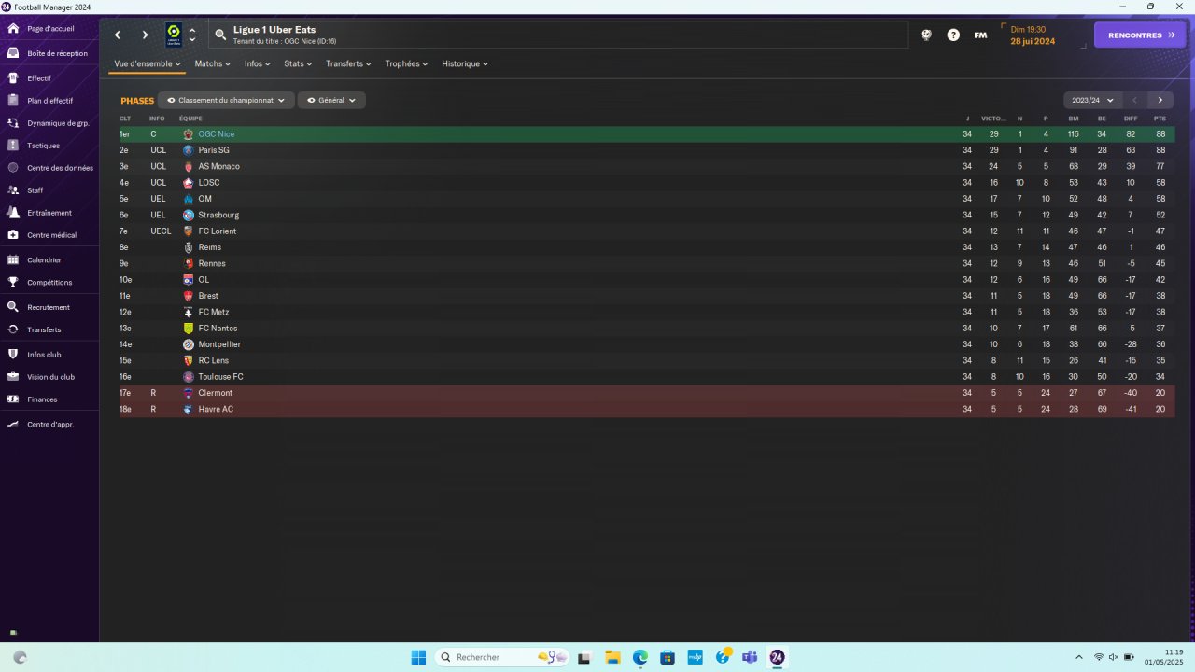Open the OGC Nice team link
1195x672 pixels.
216,134
